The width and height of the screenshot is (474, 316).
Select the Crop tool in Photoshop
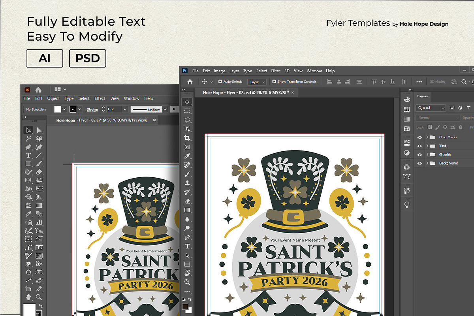pos(187,138)
